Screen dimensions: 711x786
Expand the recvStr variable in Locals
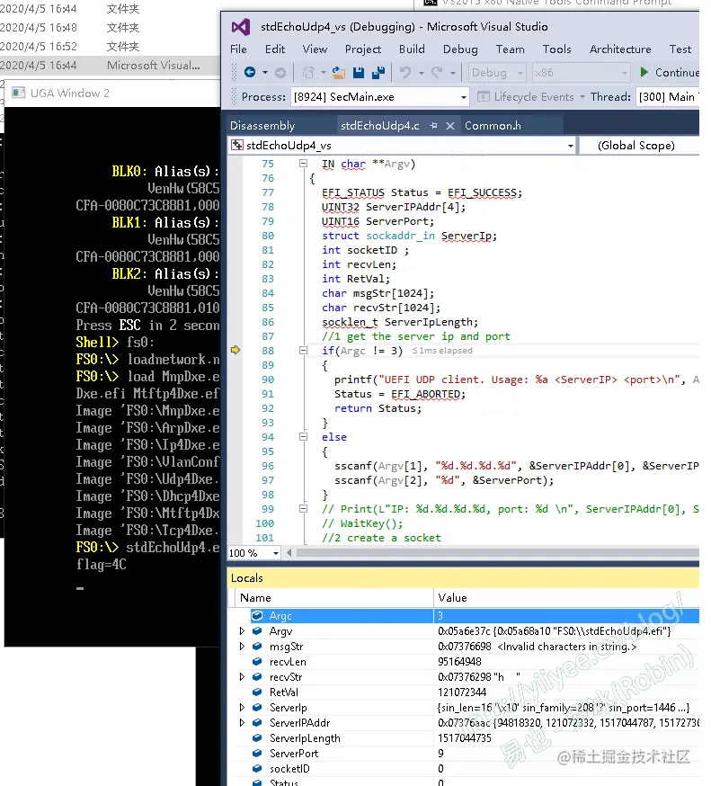tap(242, 676)
